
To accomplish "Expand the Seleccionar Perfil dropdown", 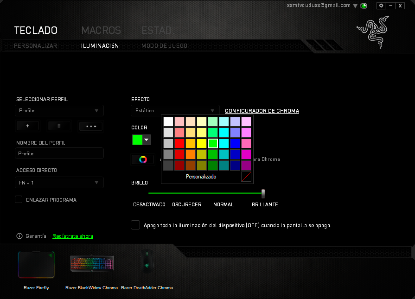I will (x=59, y=111).
